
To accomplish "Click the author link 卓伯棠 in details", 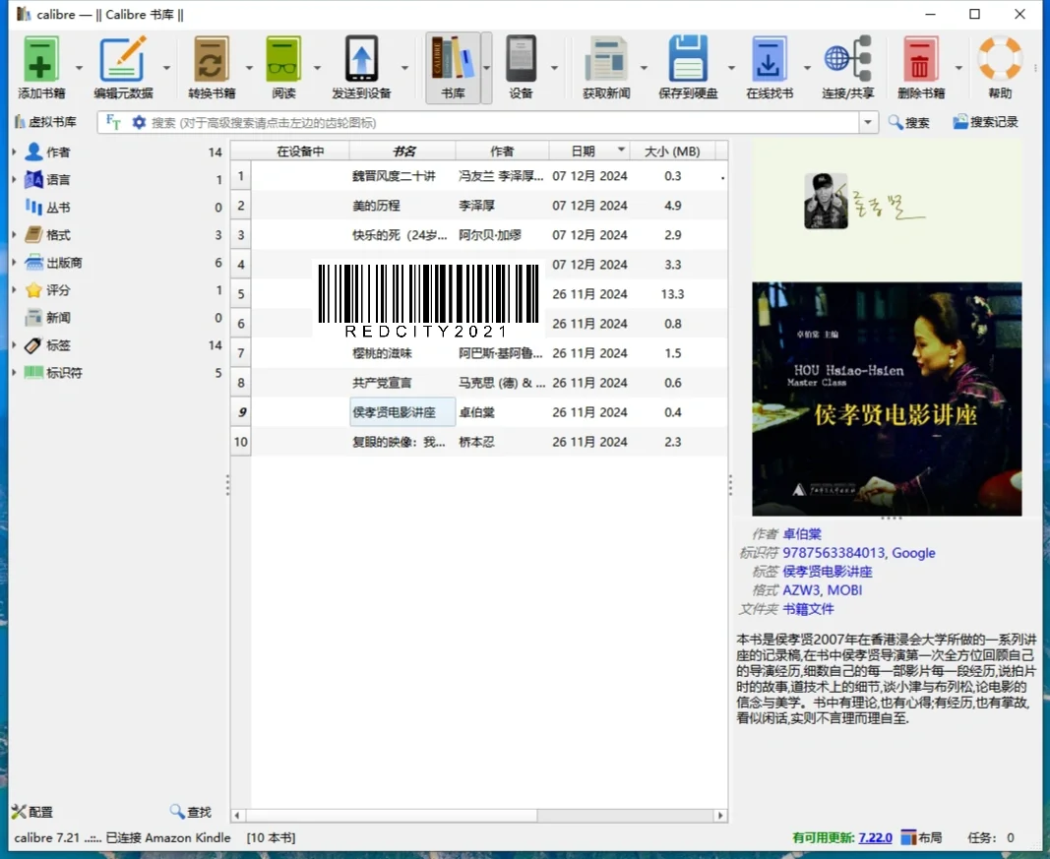I will point(802,533).
